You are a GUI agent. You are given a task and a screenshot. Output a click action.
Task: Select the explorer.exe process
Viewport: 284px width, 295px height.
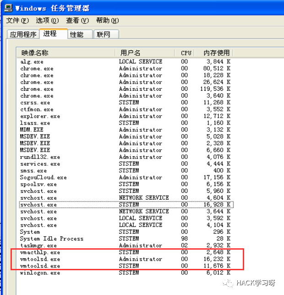pos(126,116)
